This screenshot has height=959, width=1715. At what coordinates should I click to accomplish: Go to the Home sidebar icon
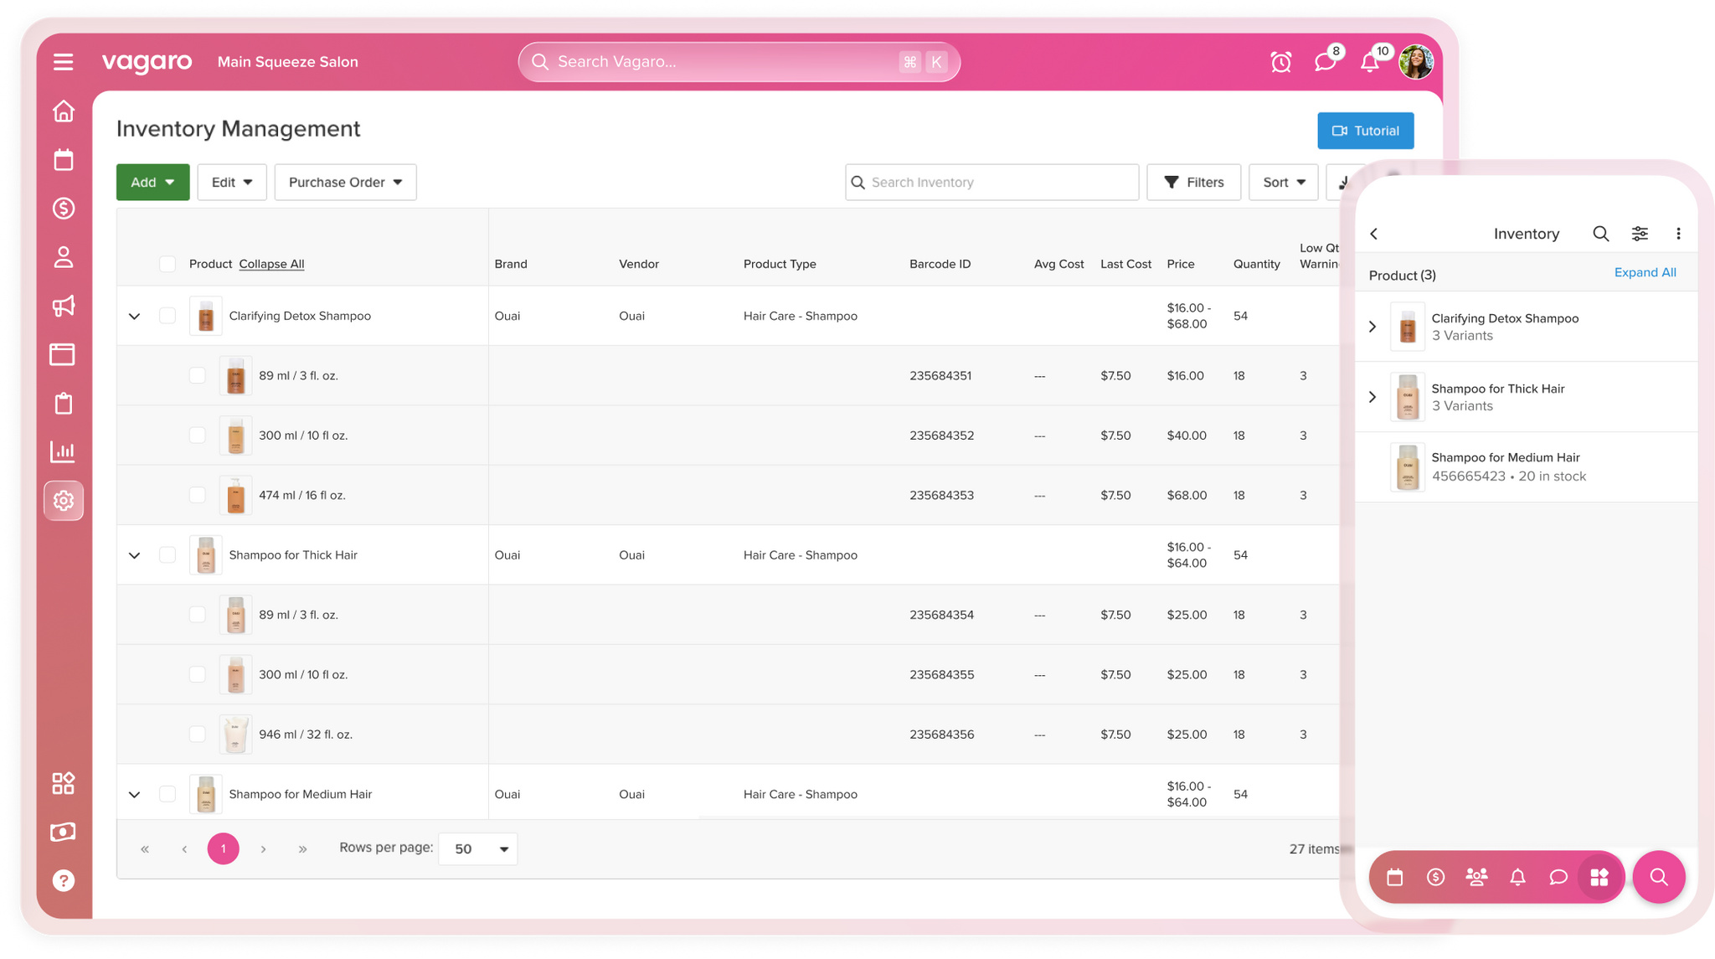click(64, 111)
